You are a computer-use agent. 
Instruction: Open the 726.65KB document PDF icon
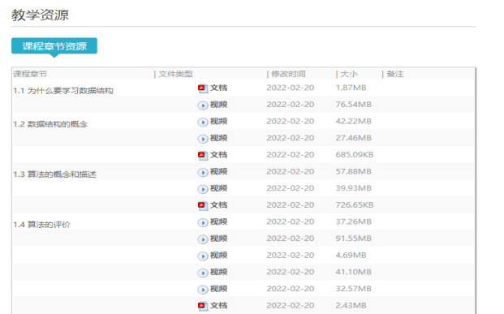coord(203,206)
